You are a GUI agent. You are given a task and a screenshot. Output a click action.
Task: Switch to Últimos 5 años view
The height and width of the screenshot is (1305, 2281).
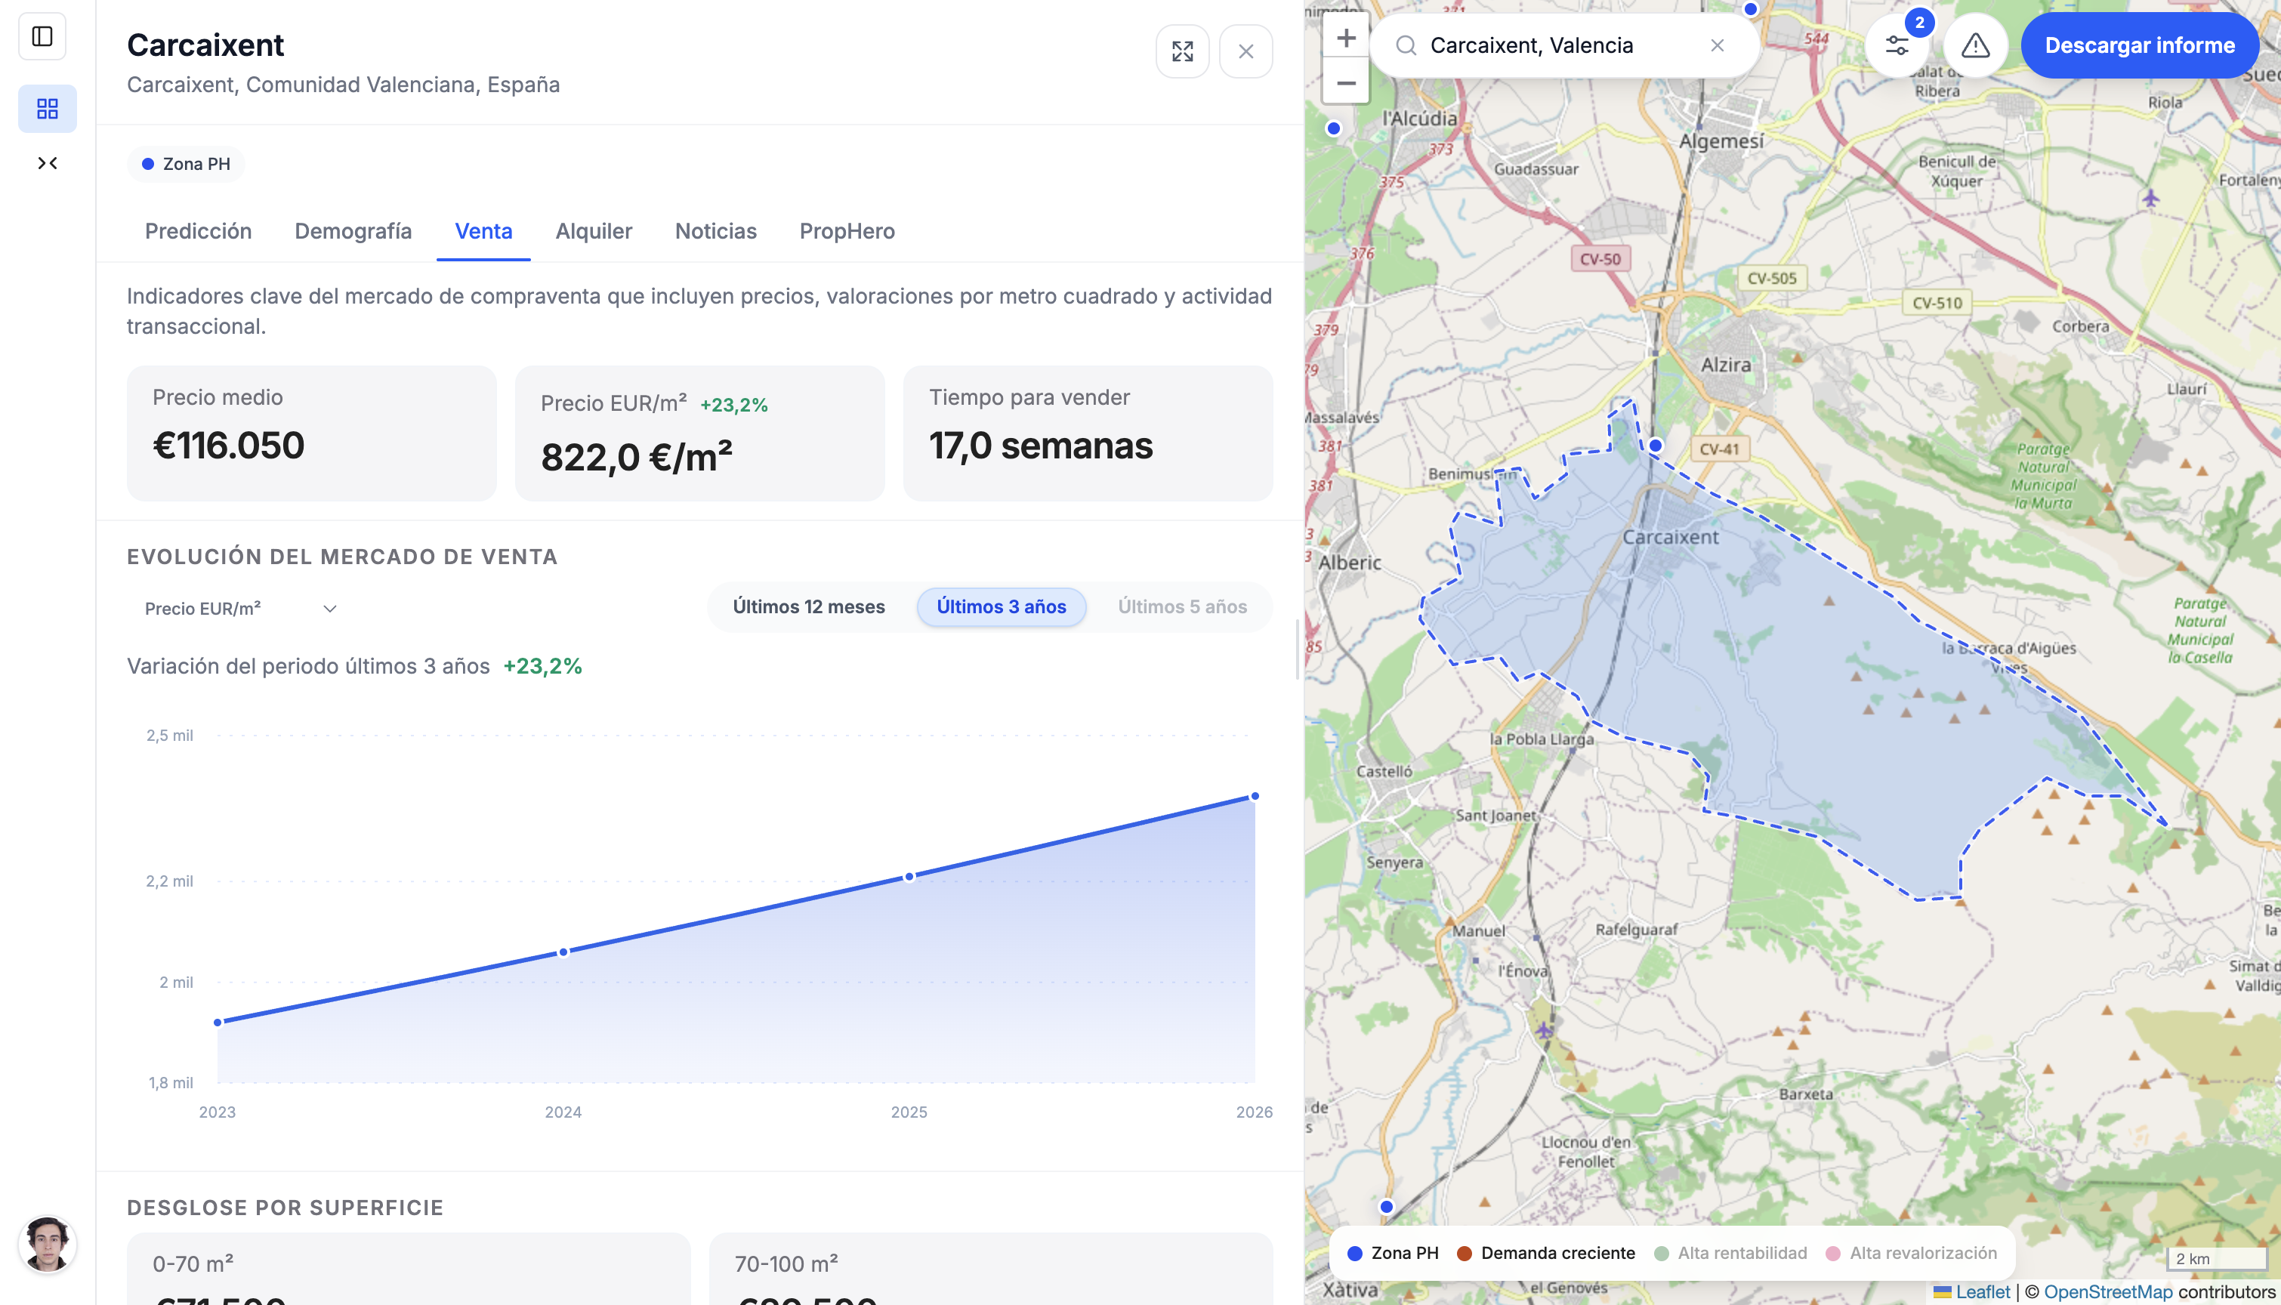(1182, 606)
